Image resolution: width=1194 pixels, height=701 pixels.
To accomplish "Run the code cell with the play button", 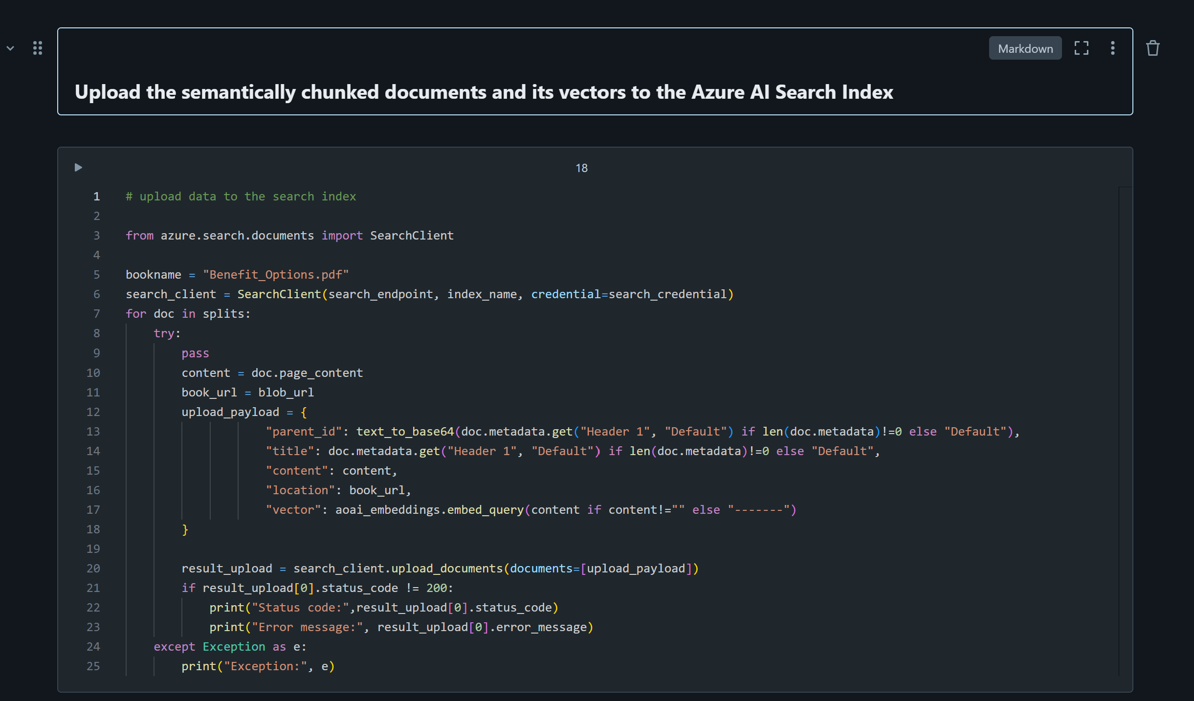I will point(78,168).
